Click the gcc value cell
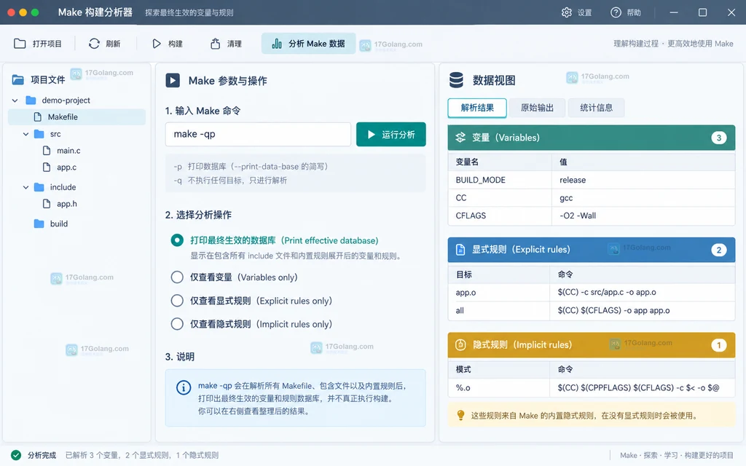The width and height of the screenshot is (746, 466). (643, 198)
